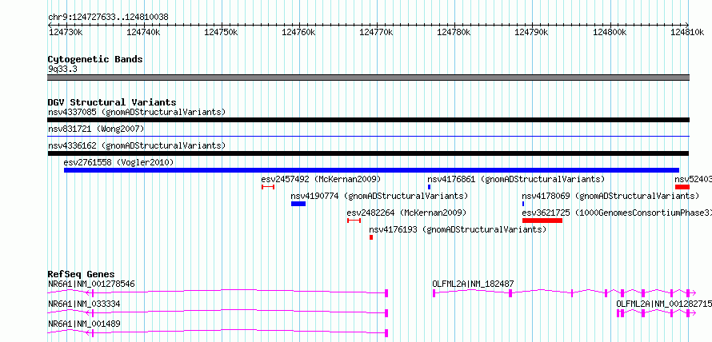Image resolution: width=712 pixels, height=342 pixels.
Task: Click the esv2457492 (McKernan2009) label
Action: click(321, 179)
